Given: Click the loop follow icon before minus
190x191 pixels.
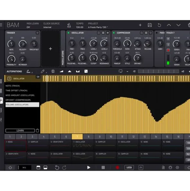Looking at the screenshot, I should click(120, 71).
